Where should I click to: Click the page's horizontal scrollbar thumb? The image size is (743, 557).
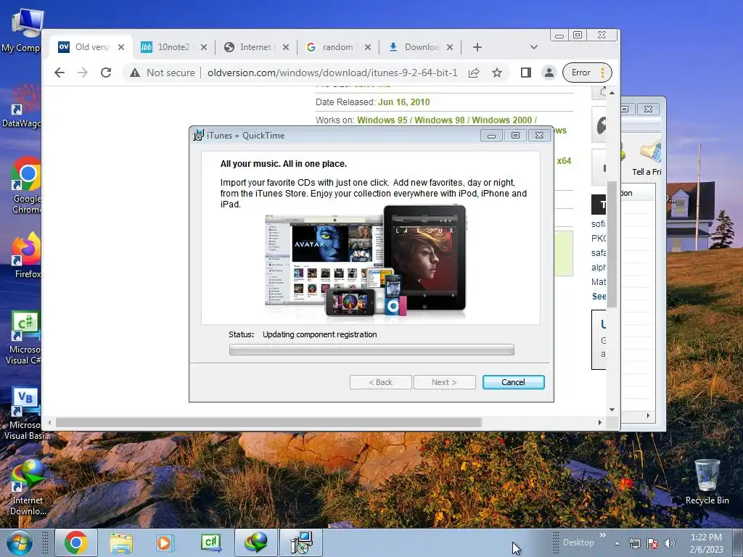[x=268, y=422]
